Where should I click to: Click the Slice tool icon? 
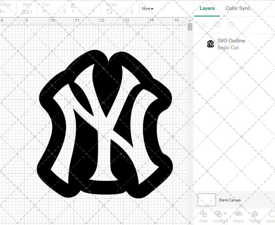(204, 214)
